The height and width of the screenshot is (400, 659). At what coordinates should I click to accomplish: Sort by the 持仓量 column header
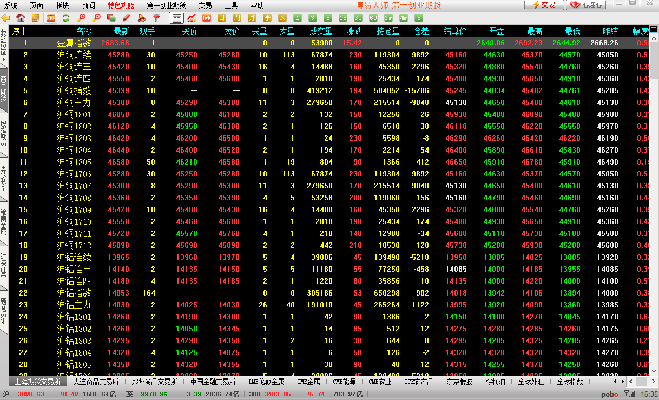388,31
